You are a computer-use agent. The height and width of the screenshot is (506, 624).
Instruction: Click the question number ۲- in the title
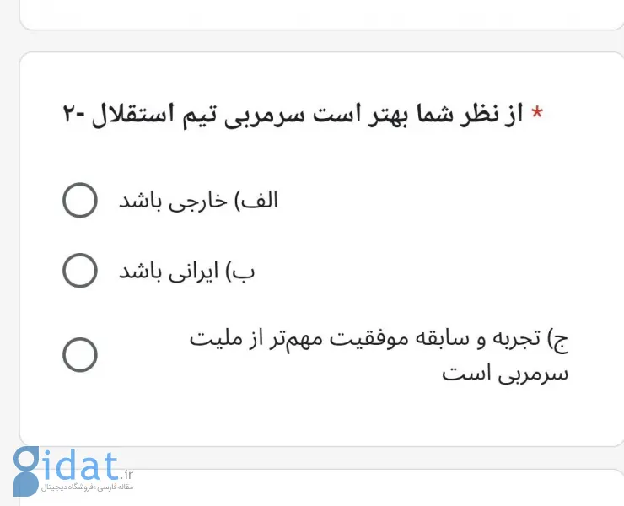pos(75,115)
